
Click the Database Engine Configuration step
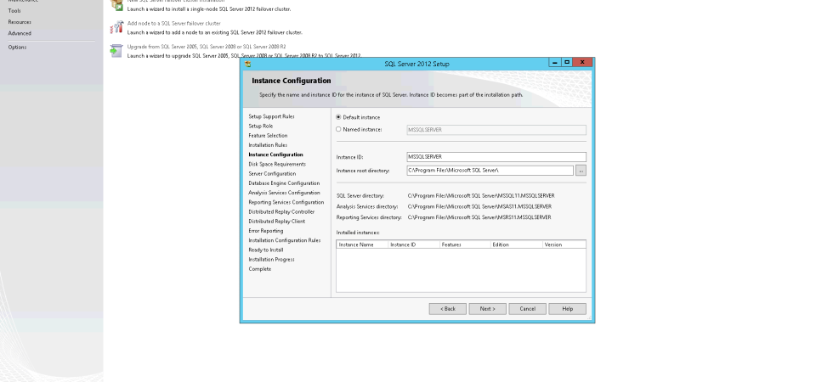point(284,183)
